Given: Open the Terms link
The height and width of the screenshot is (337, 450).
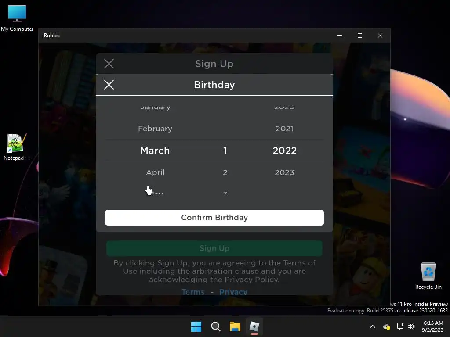Looking at the screenshot, I should [193, 292].
